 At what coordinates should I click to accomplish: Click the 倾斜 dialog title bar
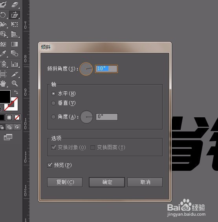(x=105, y=47)
